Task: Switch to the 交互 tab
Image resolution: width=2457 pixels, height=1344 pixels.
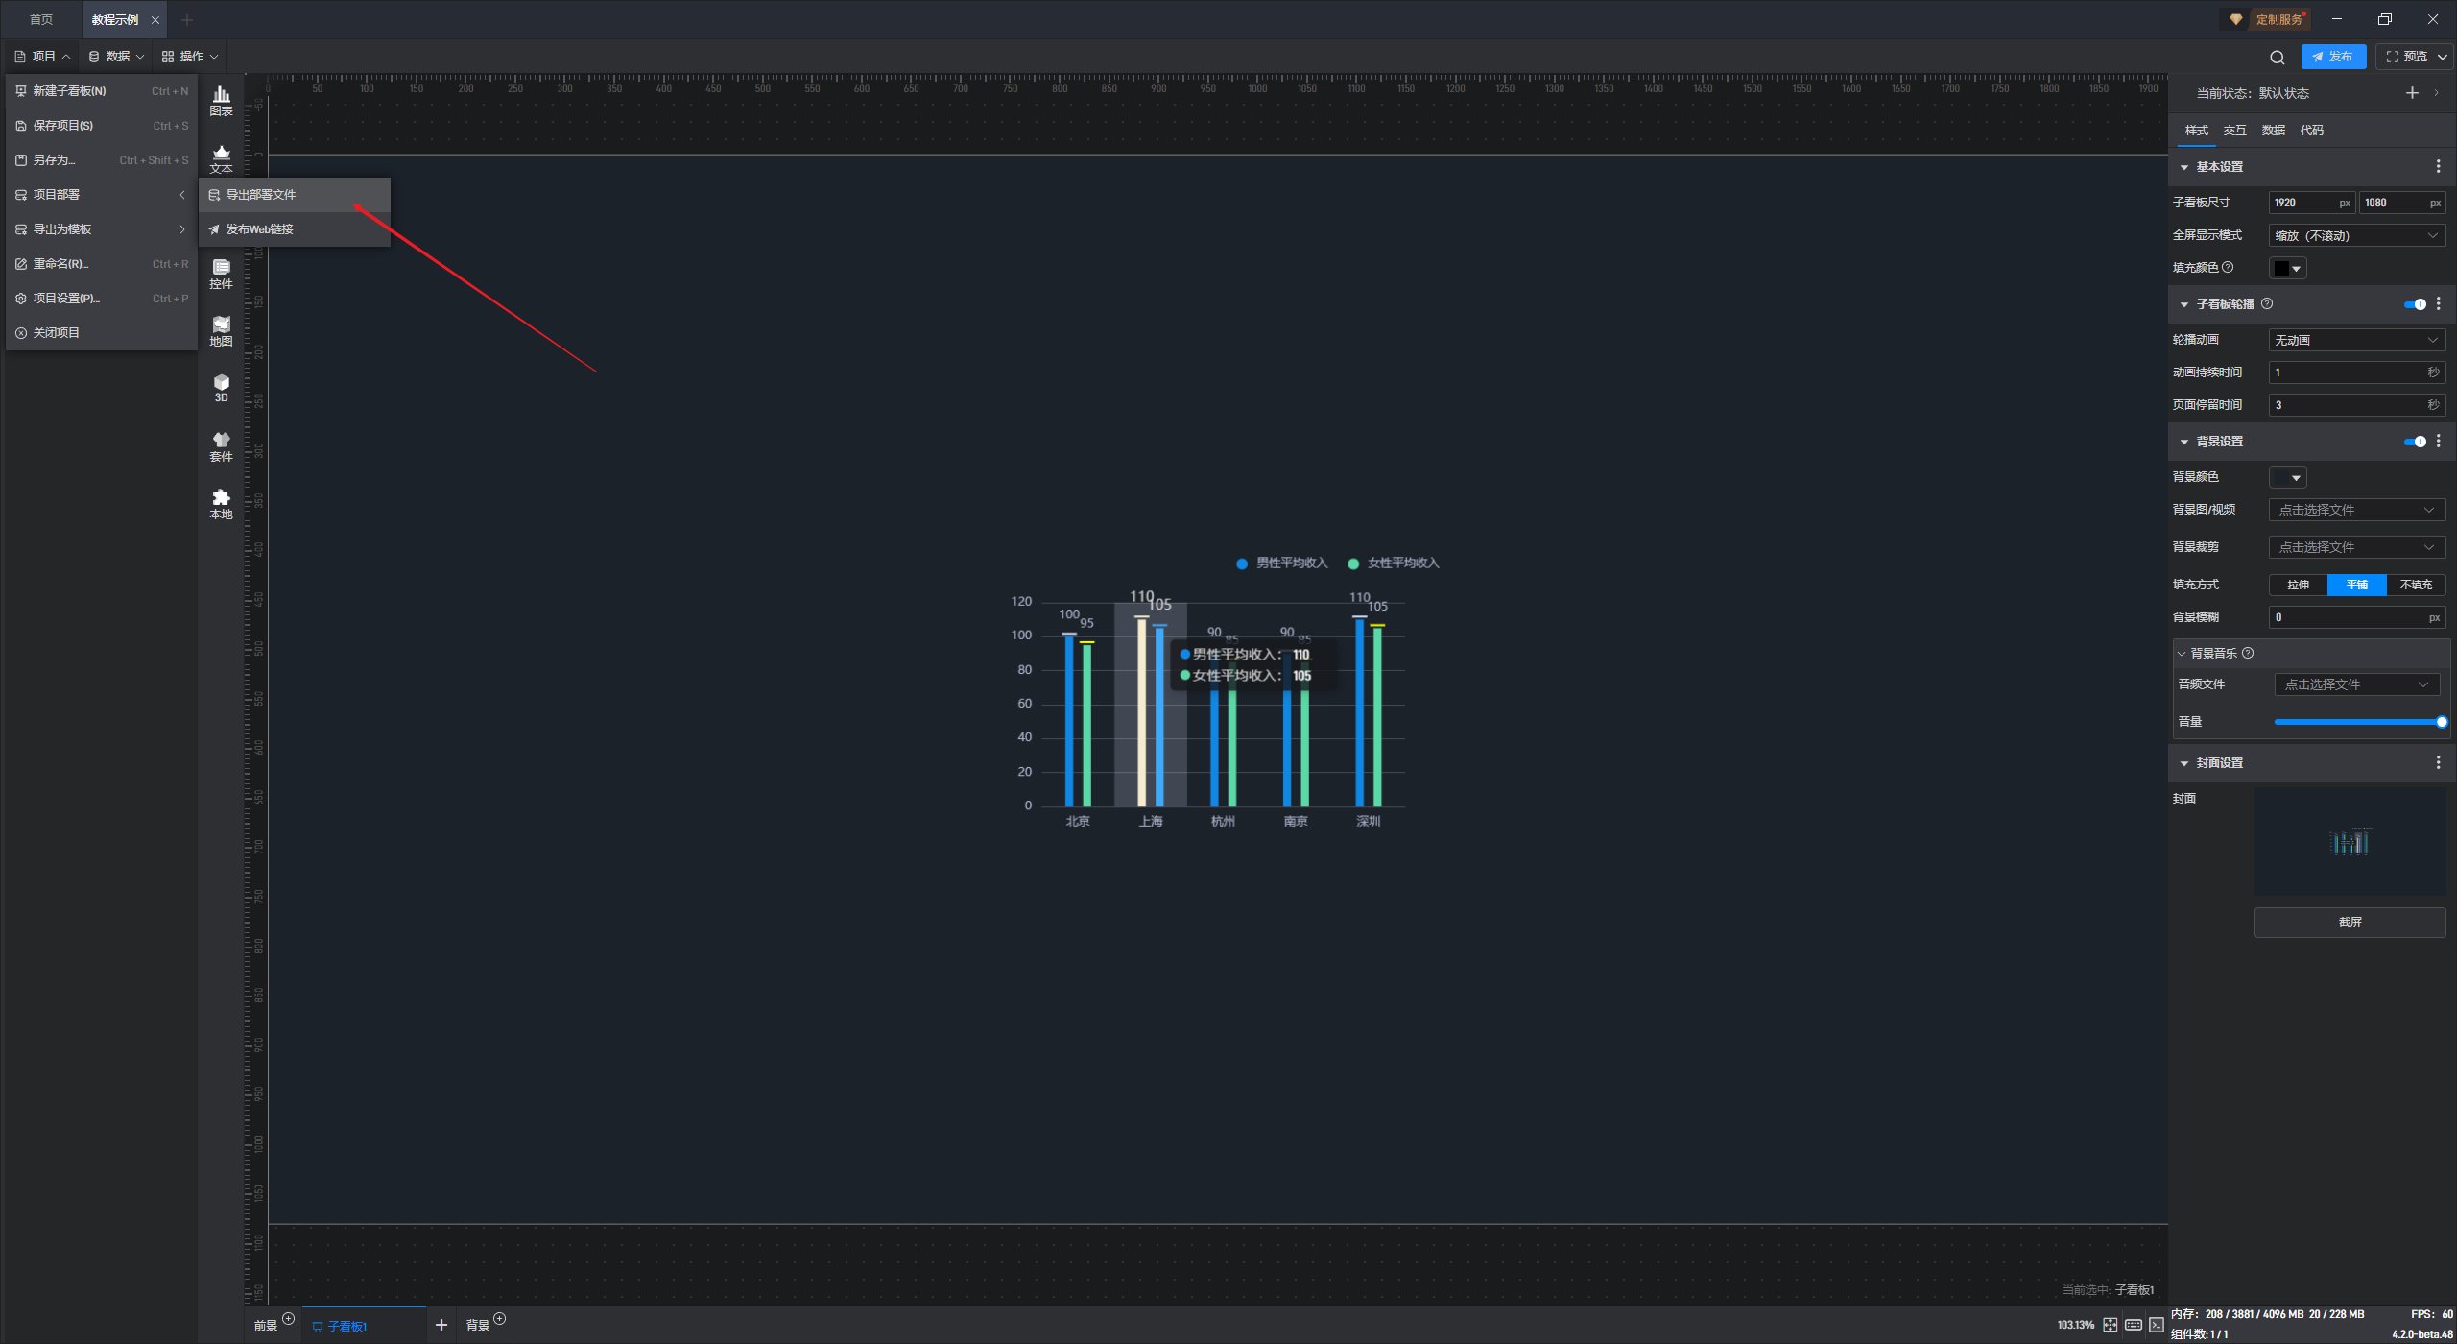Action: tap(2234, 131)
